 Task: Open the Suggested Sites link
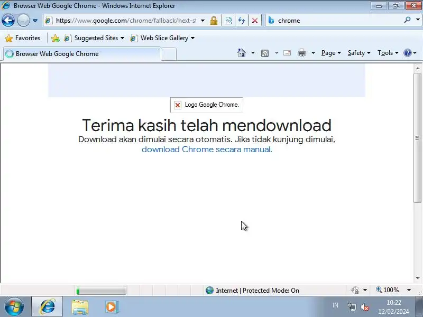pos(94,38)
